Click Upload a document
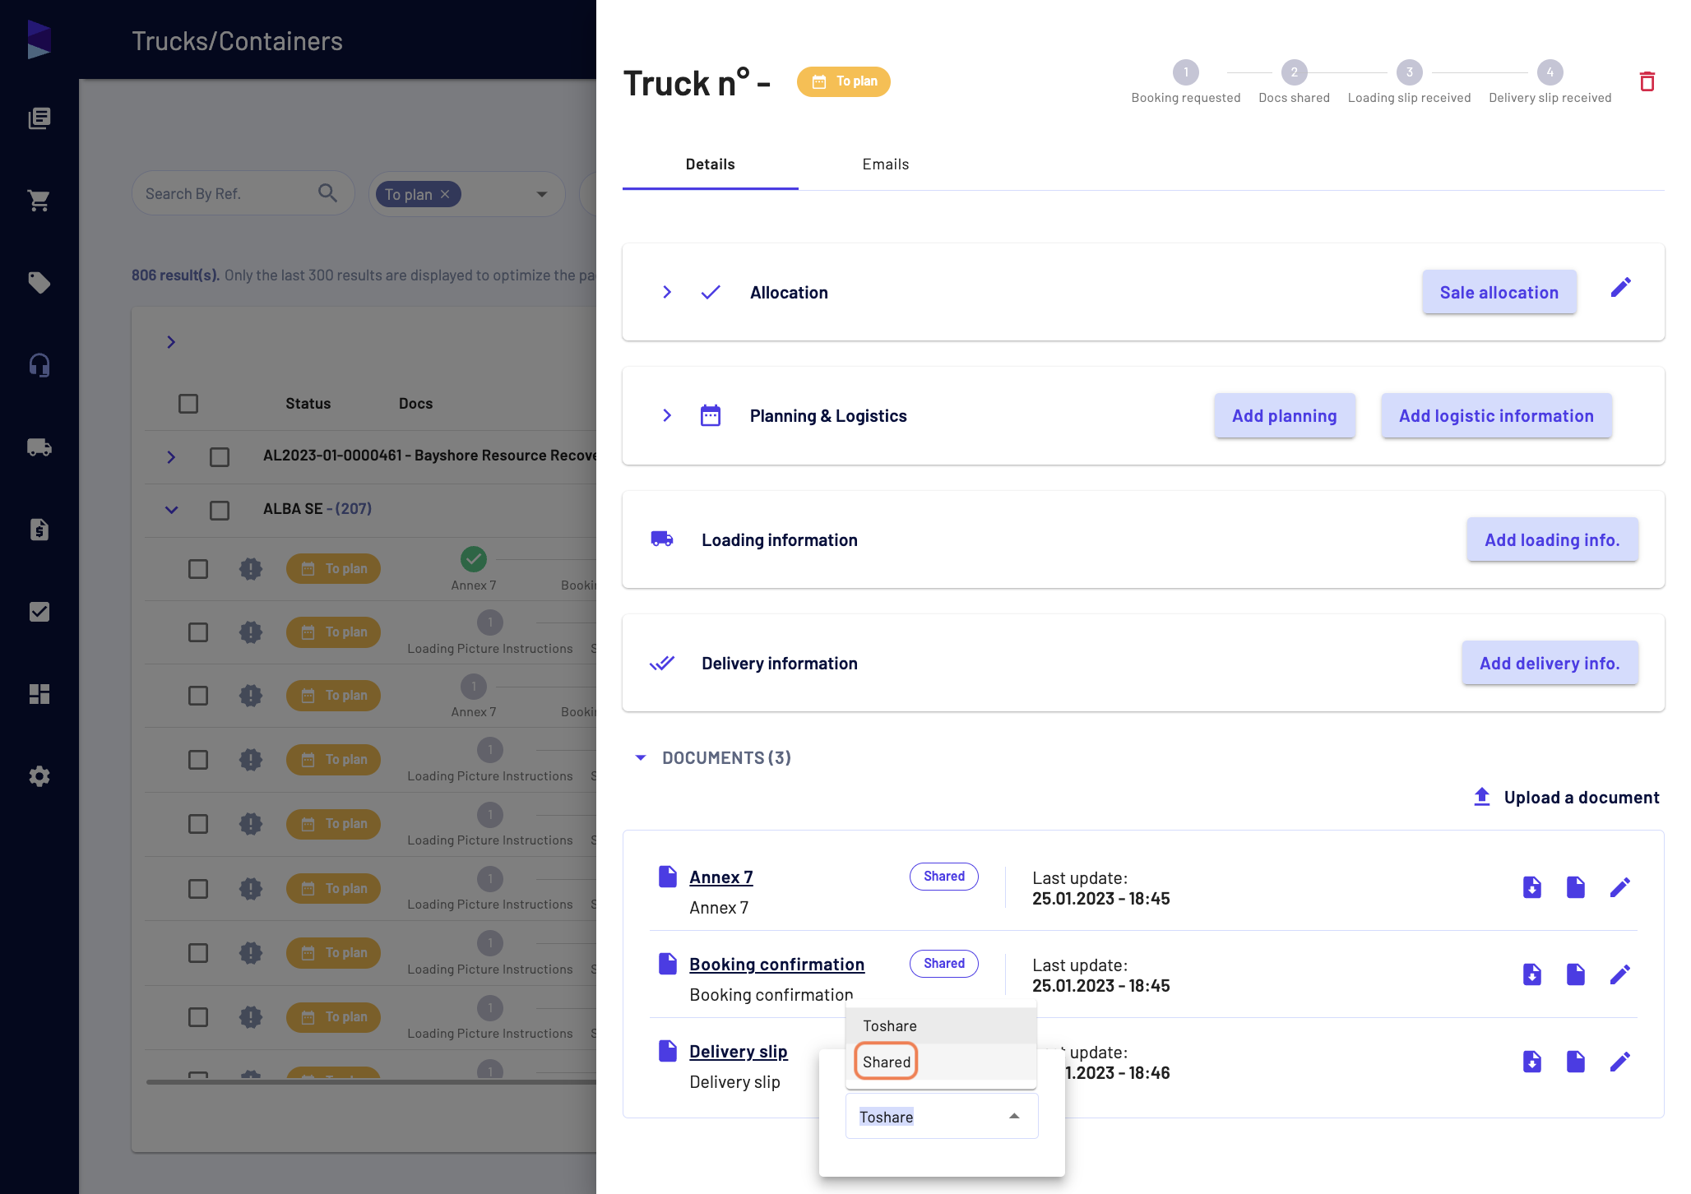1691x1194 pixels. [x=1565, y=797]
